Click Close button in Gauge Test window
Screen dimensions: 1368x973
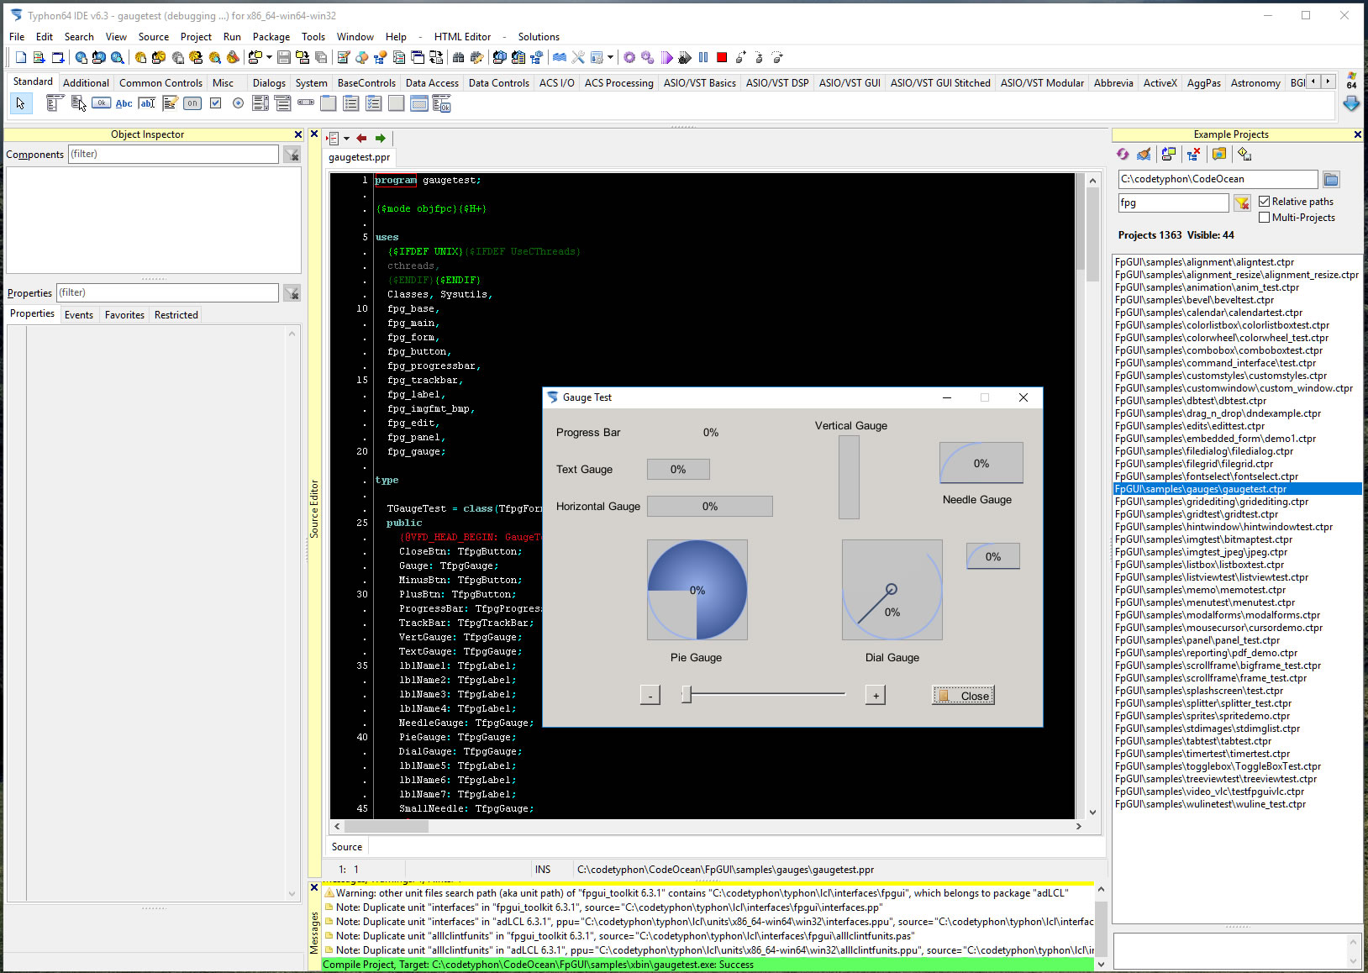[964, 695]
